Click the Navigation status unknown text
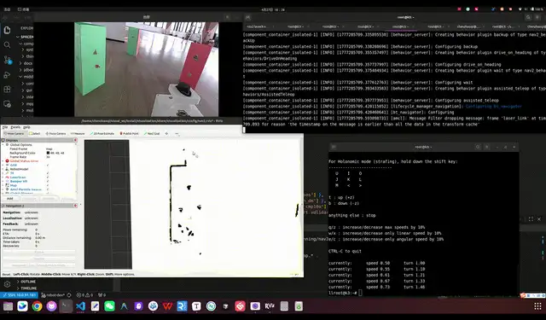546x320 pixels. click(x=32, y=212)
